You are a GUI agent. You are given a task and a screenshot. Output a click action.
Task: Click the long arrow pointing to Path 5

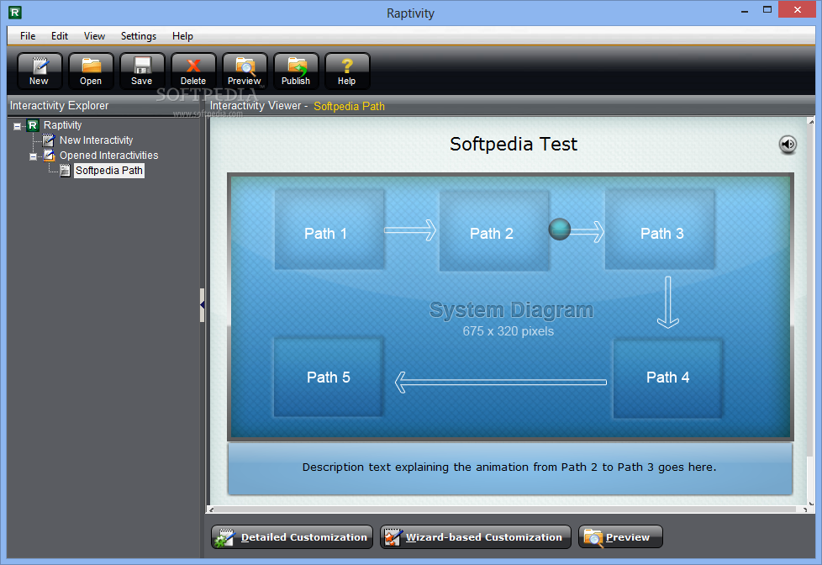click(501, 383)
